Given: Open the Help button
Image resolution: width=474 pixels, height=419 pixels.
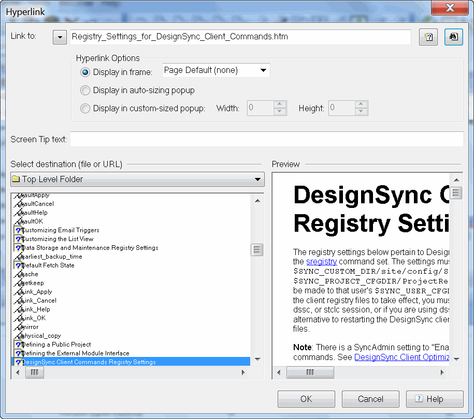Looking at the screenshot, I should [x=435, y=399].
